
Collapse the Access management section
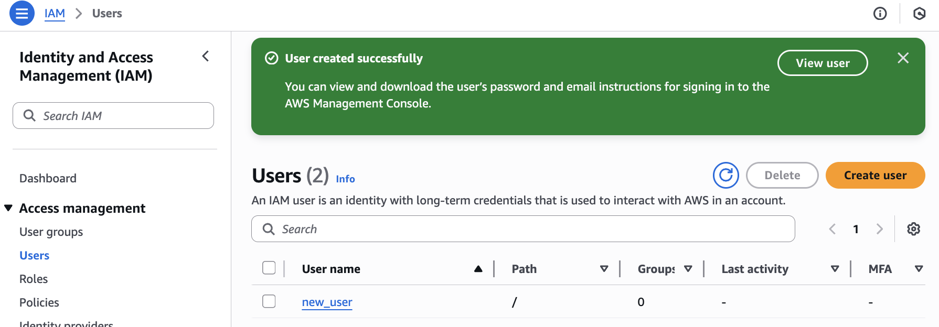pos(8,208)
